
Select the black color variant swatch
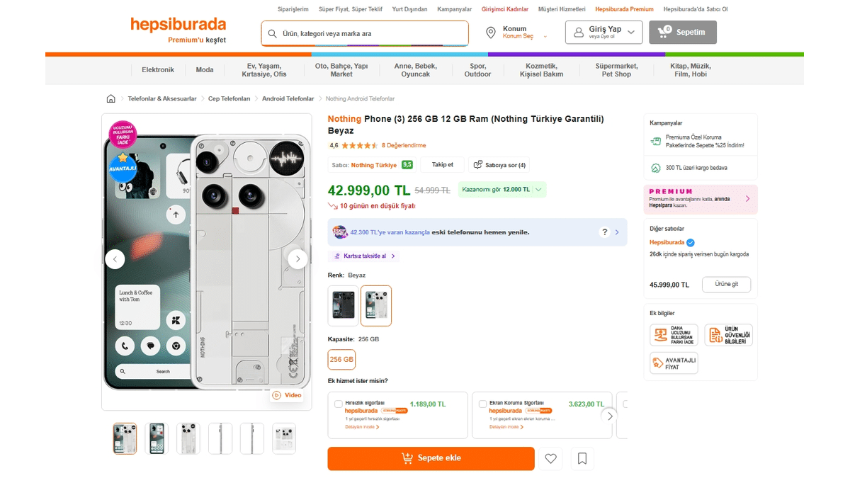344,305
